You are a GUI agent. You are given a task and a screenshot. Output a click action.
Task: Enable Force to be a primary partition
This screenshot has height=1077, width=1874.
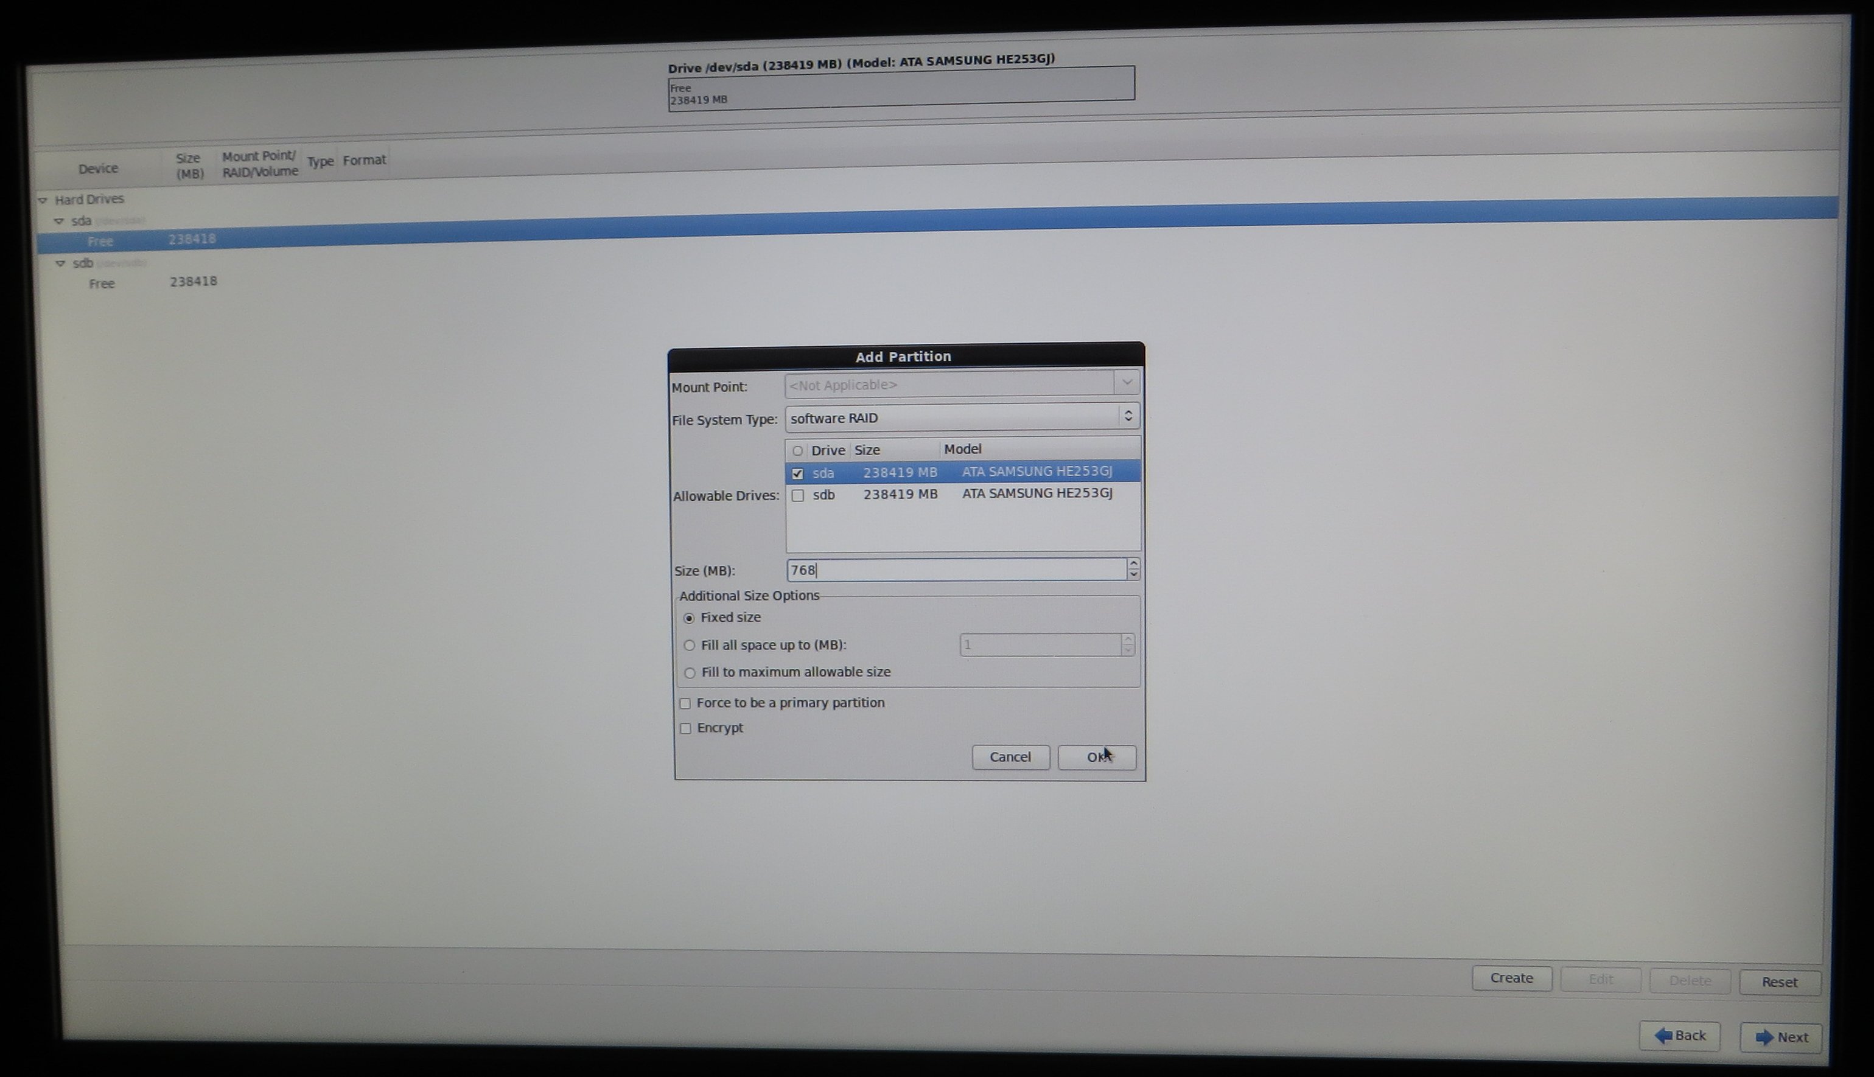click(x=685, y=703)
